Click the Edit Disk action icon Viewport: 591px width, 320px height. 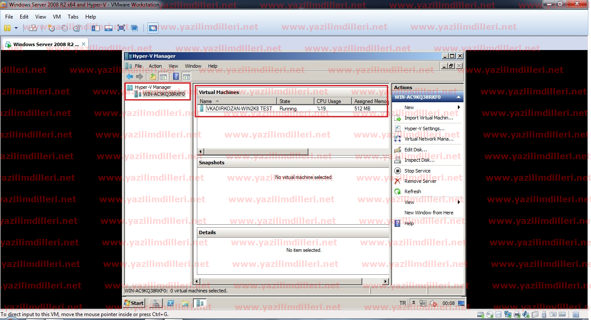point(398,150)
